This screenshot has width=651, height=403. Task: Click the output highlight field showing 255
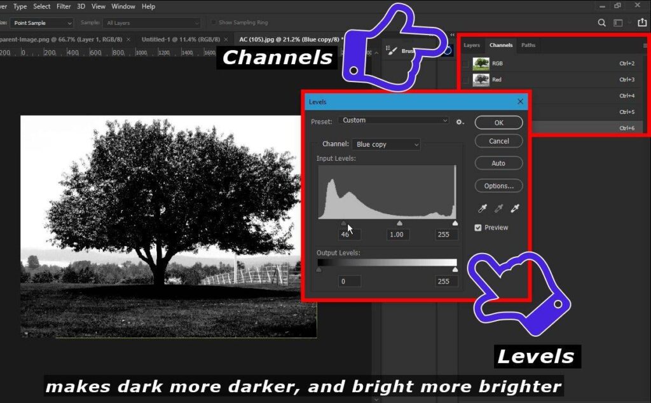click(447, 282)
